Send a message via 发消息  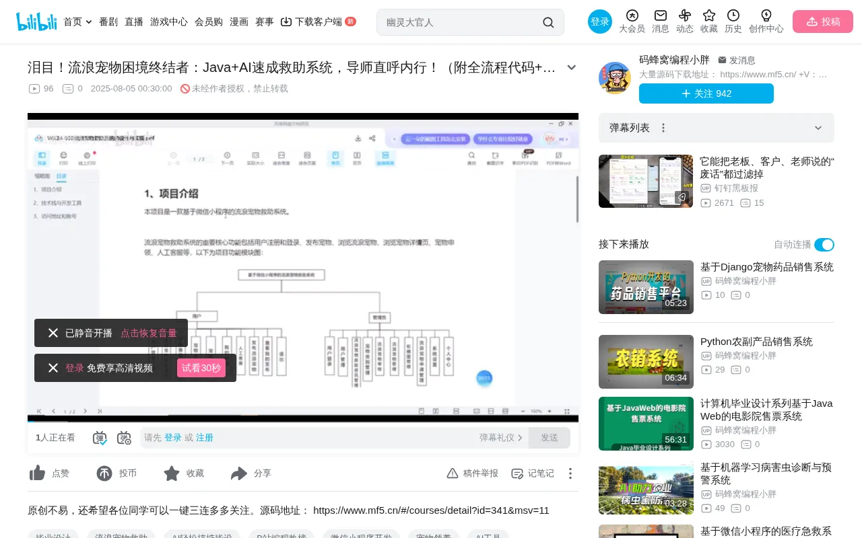point(737,60)
